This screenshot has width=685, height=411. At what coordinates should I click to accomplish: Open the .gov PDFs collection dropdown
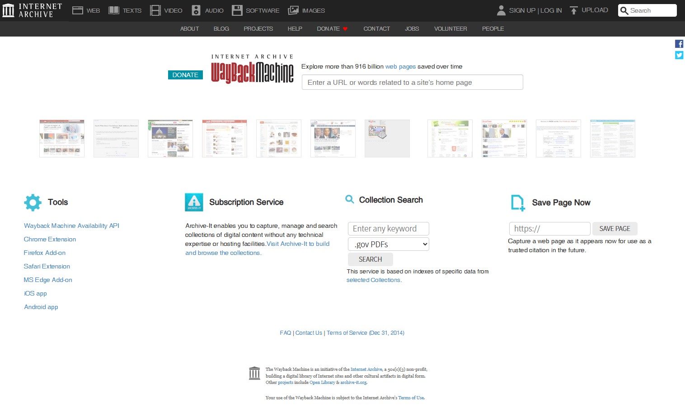(x=389, y=244)
